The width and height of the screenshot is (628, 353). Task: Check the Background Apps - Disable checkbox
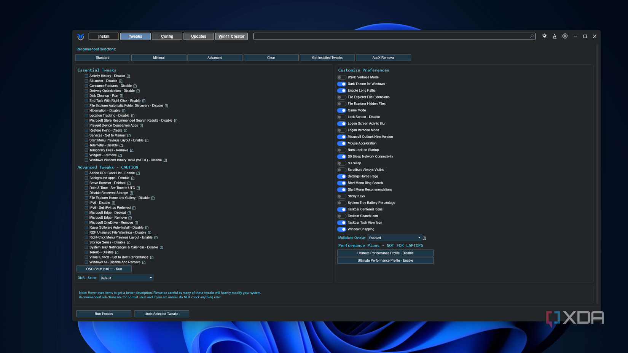pos(86,178)
